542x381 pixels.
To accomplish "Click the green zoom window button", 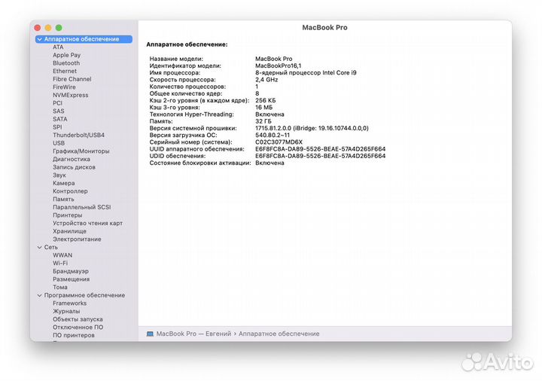I will pos(59,28).
